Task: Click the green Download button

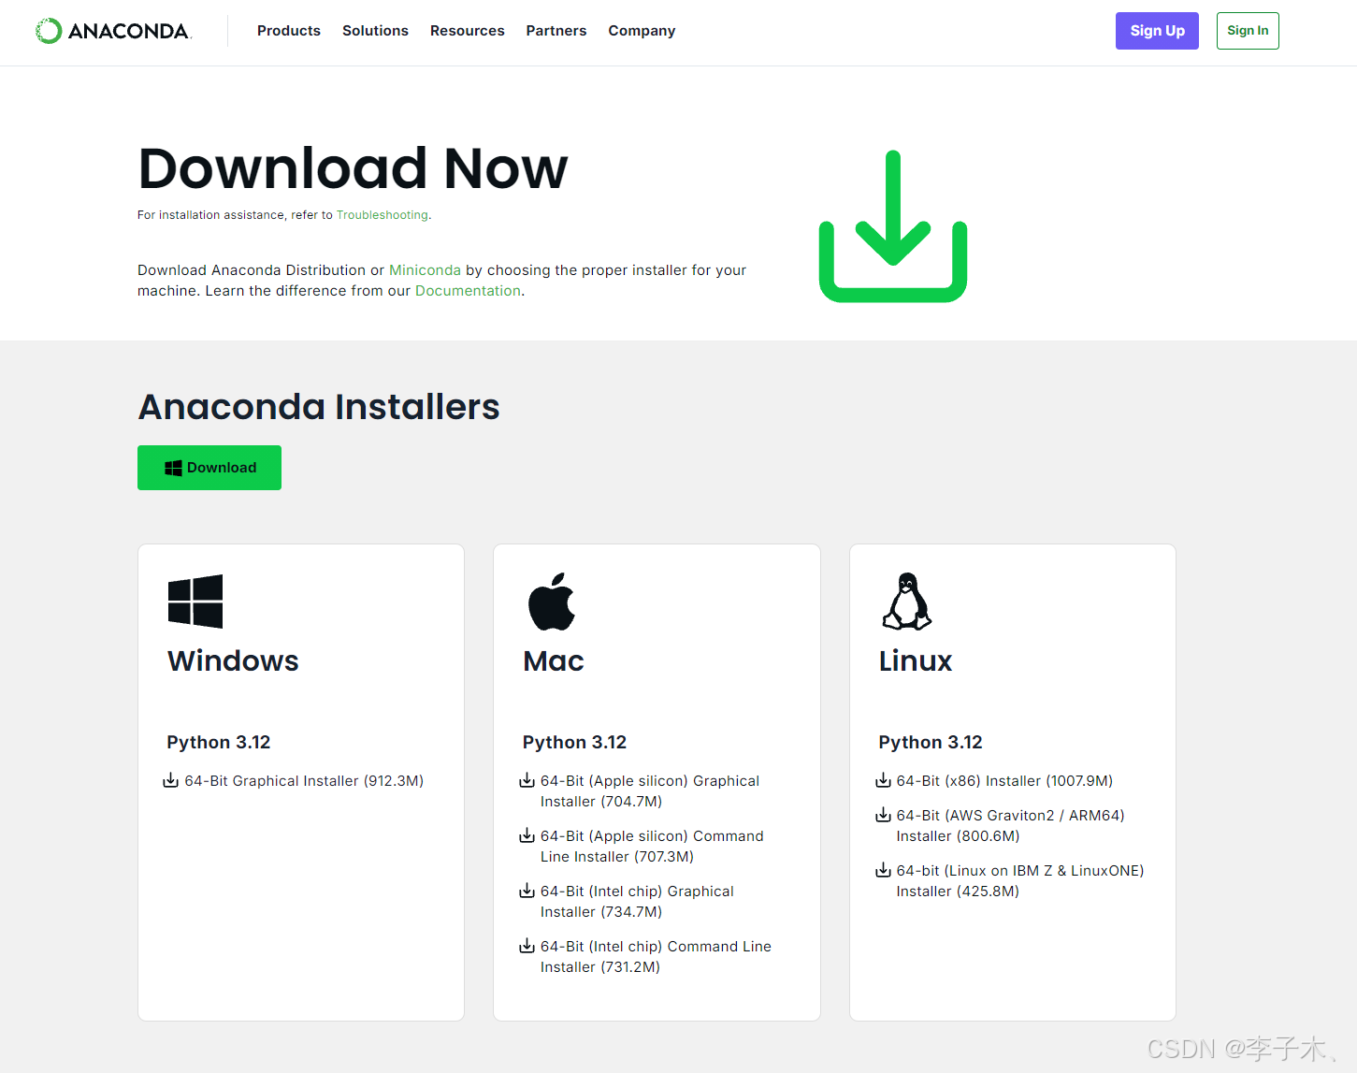Action: (x=209, y=468)
